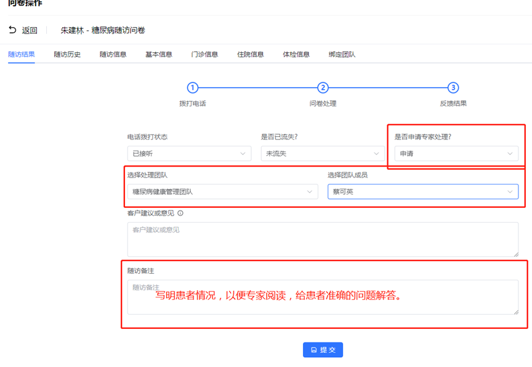This screenshot has height=367, width=532.
Task: Switch to the 住院信息 tab
Action: coord(251,54)
